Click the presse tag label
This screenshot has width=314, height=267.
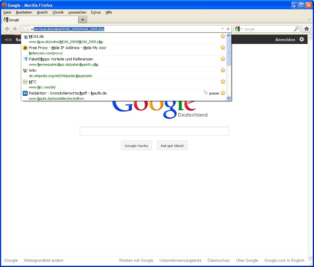(214, 93)
